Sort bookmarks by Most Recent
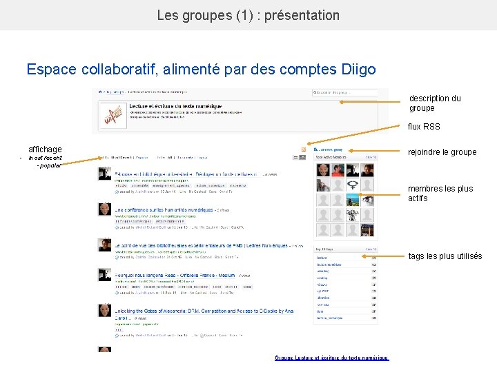Viewport: 497px width, 372px height. [x=121, y=157]
